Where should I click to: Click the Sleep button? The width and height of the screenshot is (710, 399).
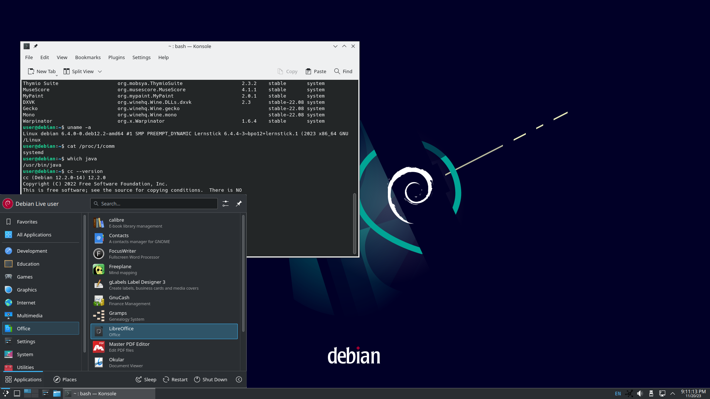(146, 379)
